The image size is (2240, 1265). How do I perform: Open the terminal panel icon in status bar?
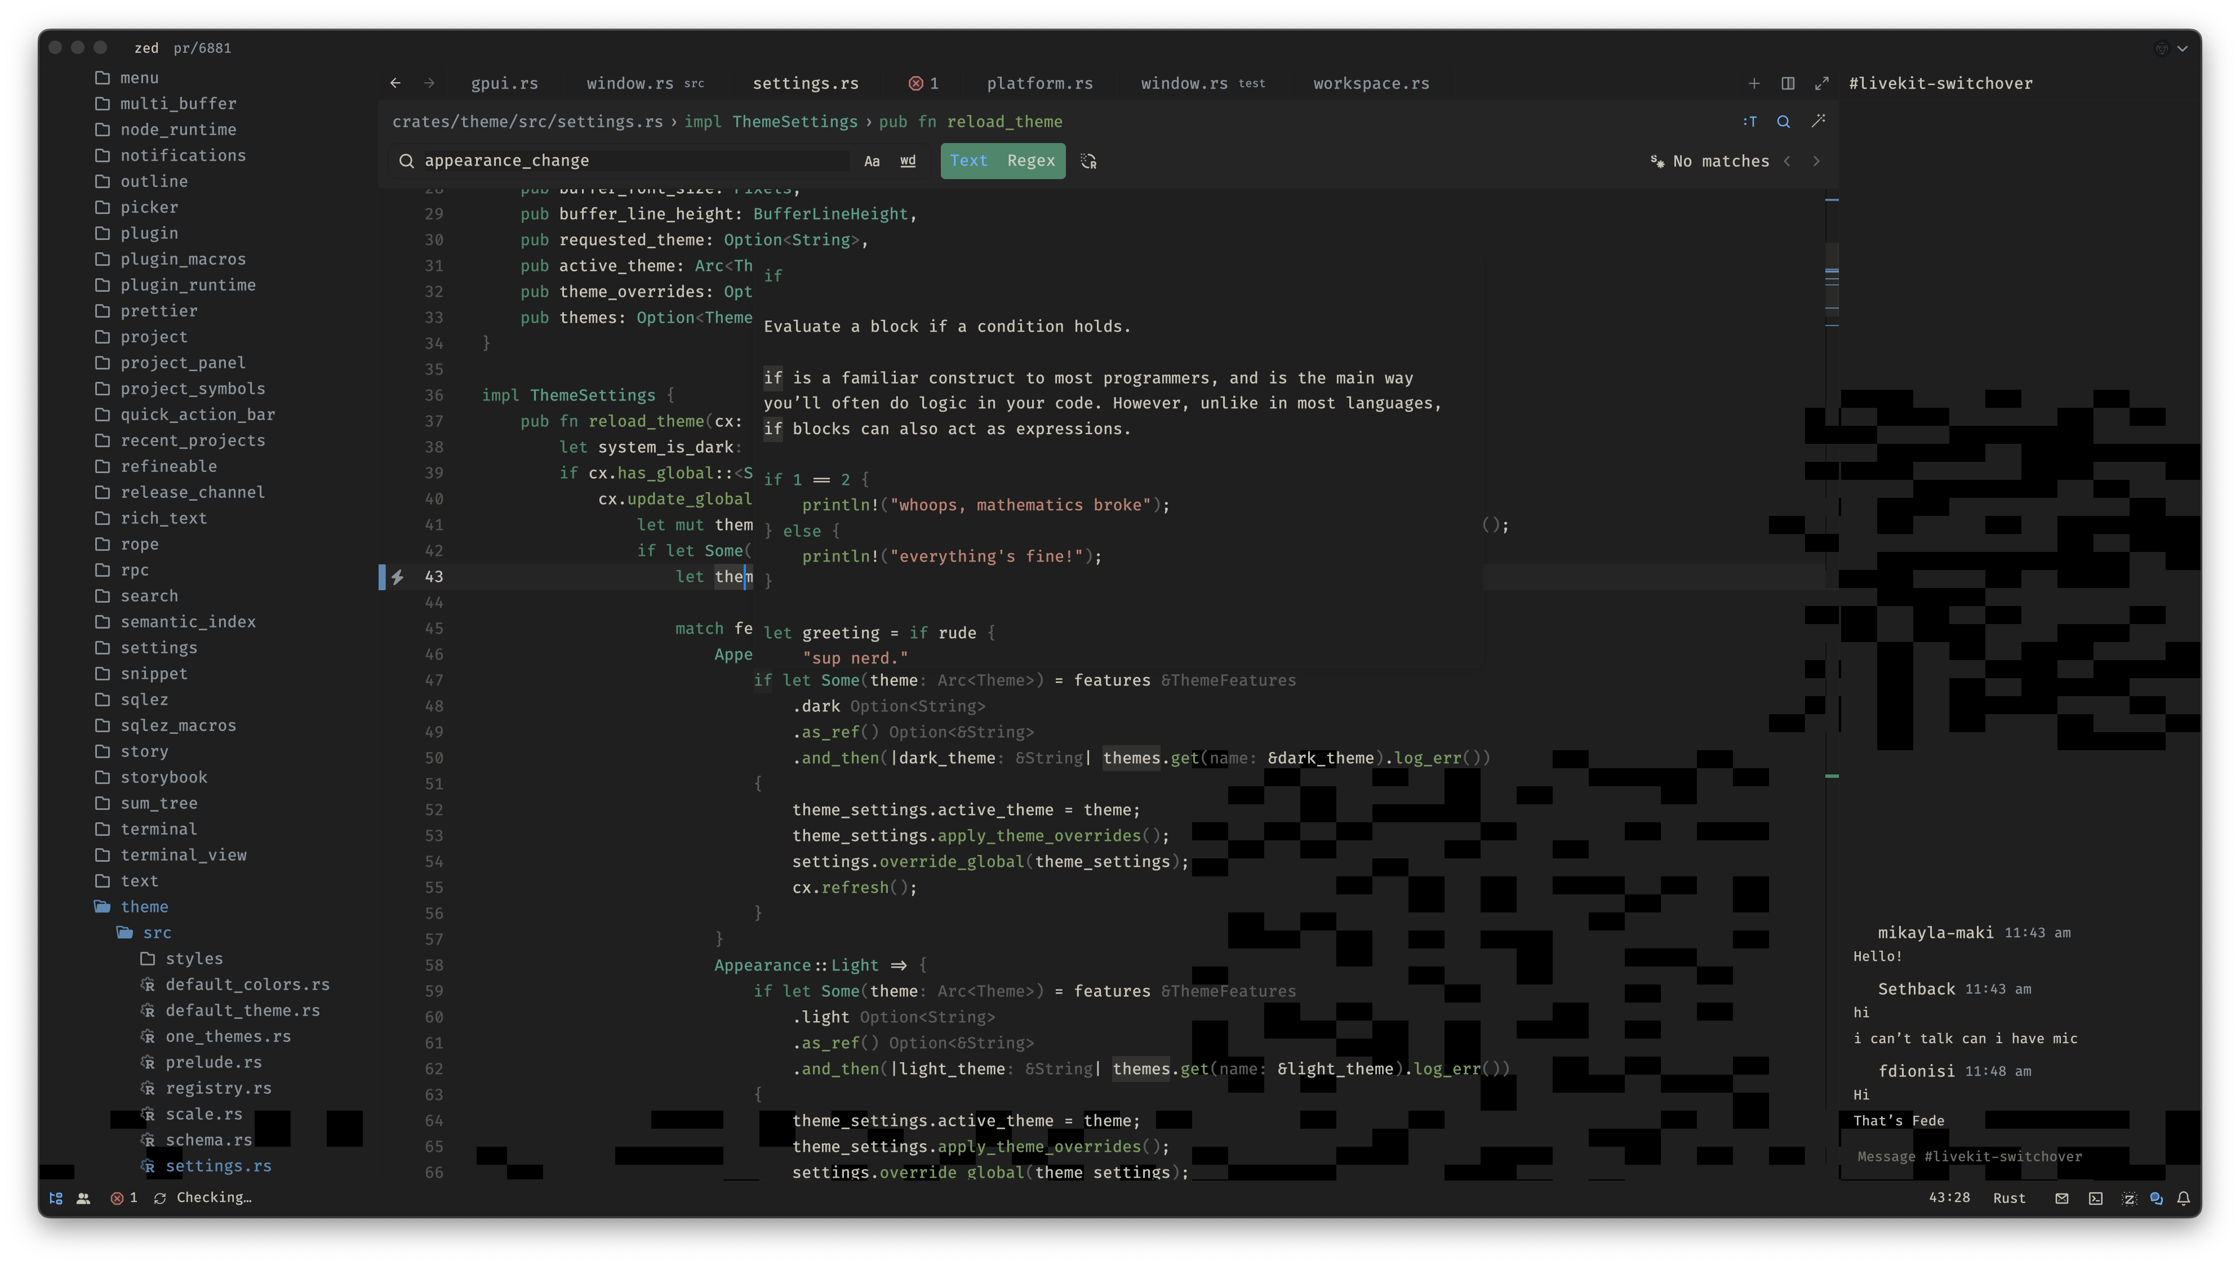2096,1198
